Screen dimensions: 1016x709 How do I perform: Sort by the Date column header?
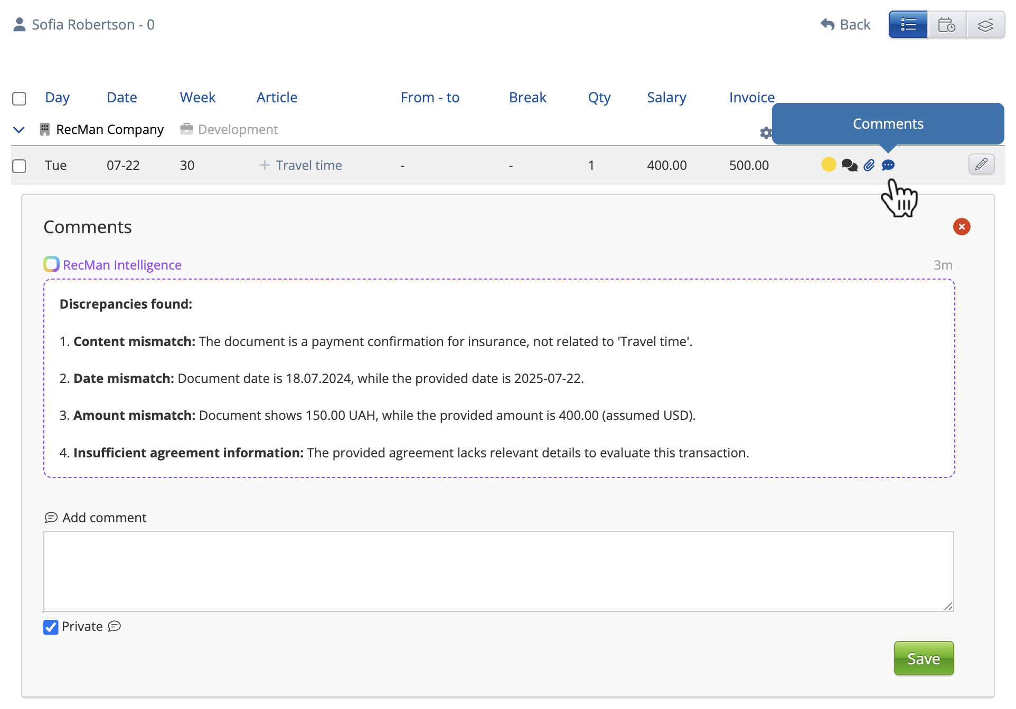tap(121, 98)
